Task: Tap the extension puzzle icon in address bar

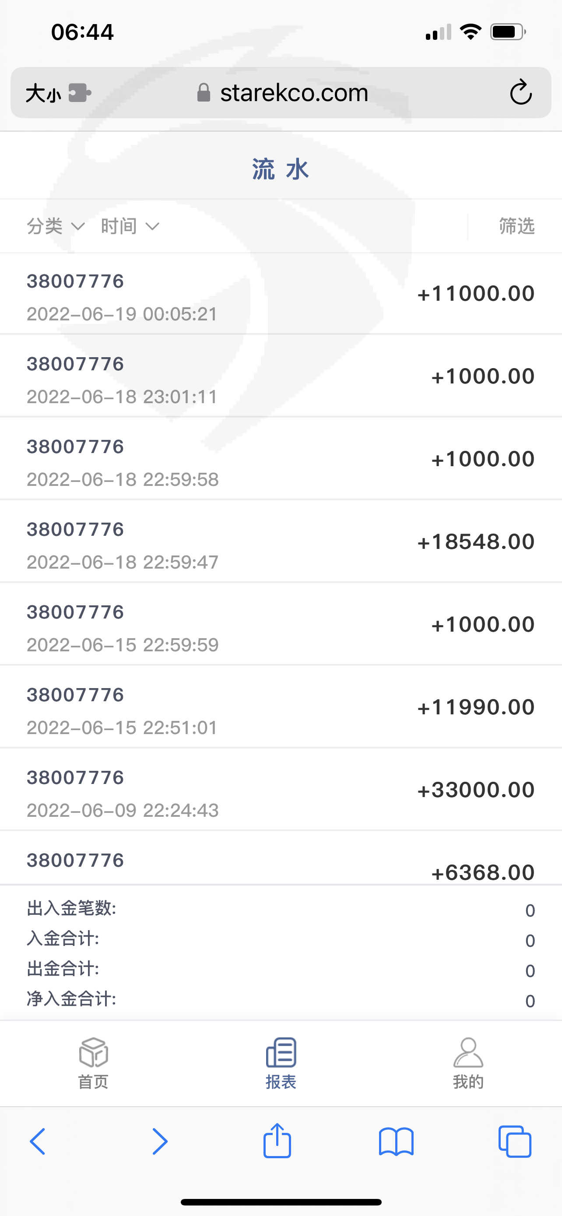Action: coord(79,92)
